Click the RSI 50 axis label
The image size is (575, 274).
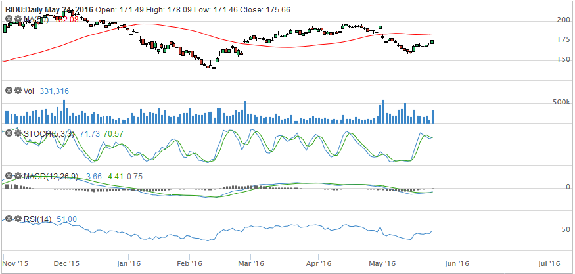(566, 229)
